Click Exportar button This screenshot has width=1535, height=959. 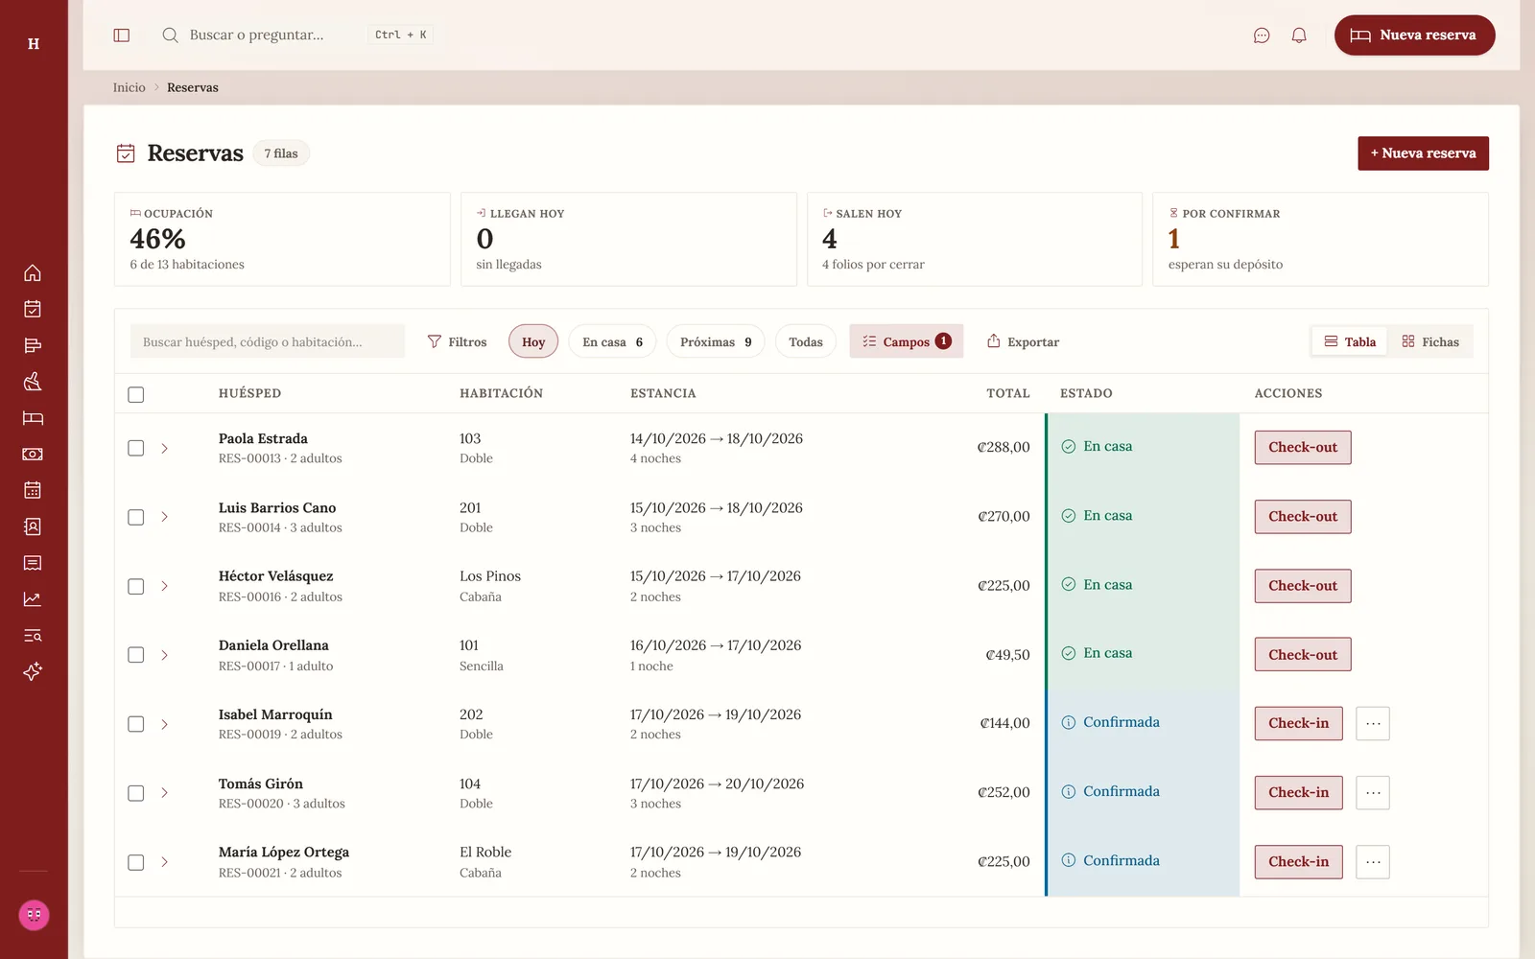1023,341
